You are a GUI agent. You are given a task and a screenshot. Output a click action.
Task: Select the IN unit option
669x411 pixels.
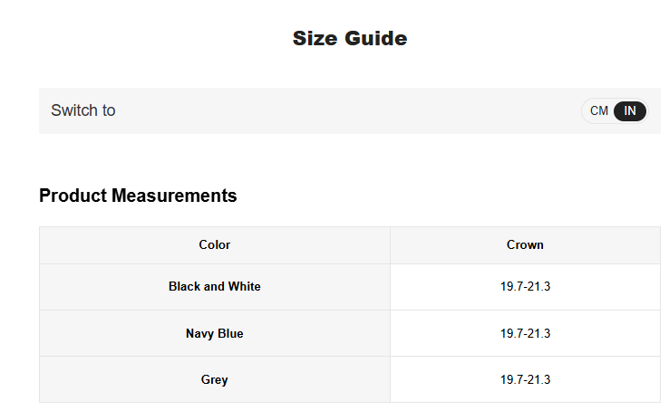pos(630,111)
